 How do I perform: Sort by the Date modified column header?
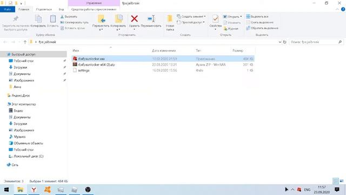pyautogui.click(x=164, y=50)
